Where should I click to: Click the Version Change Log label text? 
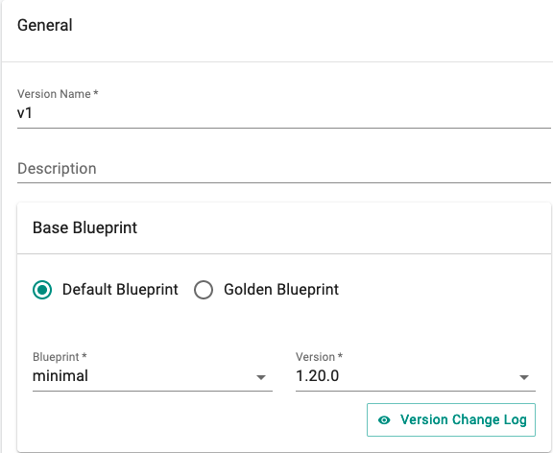[x=464, y=419]
